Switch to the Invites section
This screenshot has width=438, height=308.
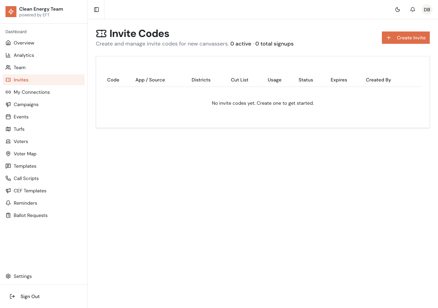(21, 80)
